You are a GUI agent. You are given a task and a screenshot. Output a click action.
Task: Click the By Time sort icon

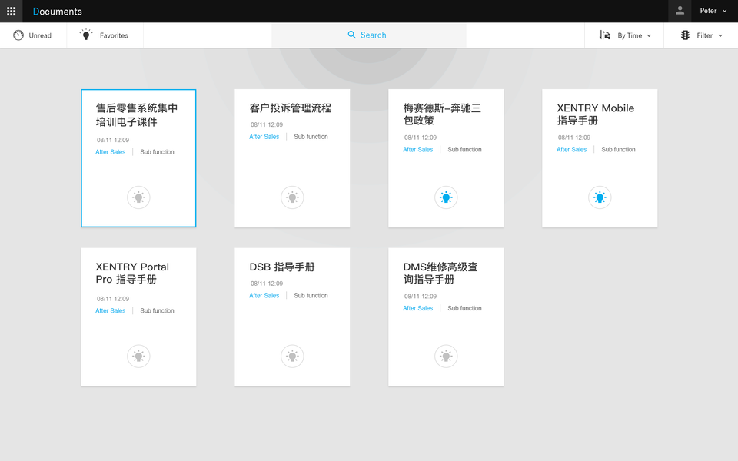(x=605, y=35)
